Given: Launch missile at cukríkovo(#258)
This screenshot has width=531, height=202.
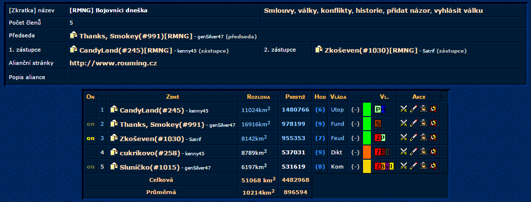Looking at the screenshot, I should [x=413, y=152].
